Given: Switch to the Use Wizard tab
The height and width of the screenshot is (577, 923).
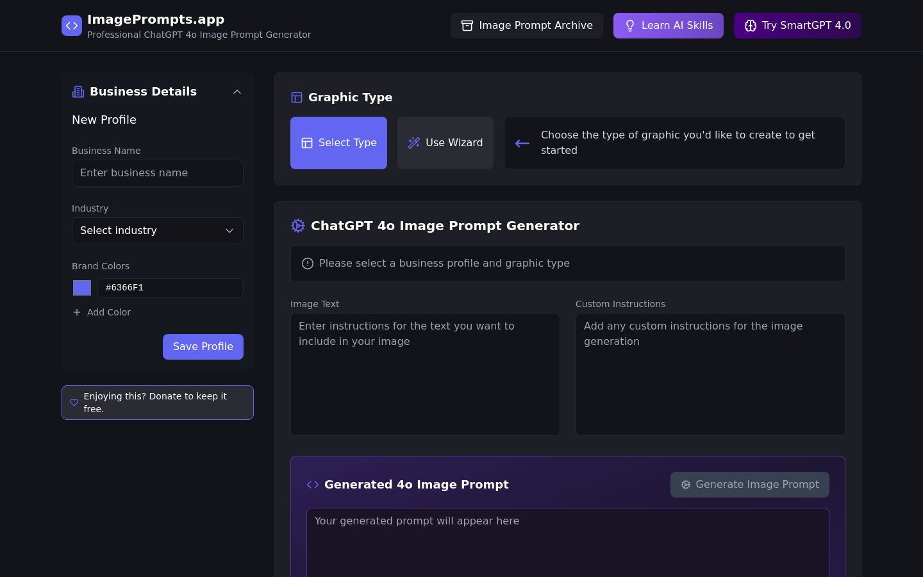Looking at the screenshot, I should point(445,143).
